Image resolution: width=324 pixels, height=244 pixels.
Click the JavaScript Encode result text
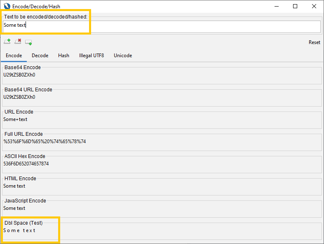(14, 208)
